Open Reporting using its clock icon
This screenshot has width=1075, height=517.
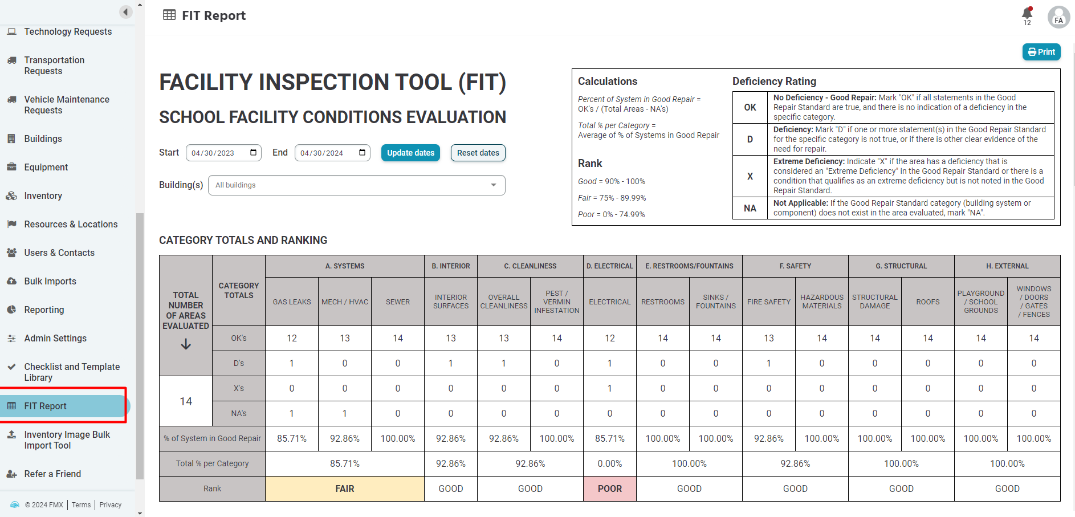[x=13, y=310]
